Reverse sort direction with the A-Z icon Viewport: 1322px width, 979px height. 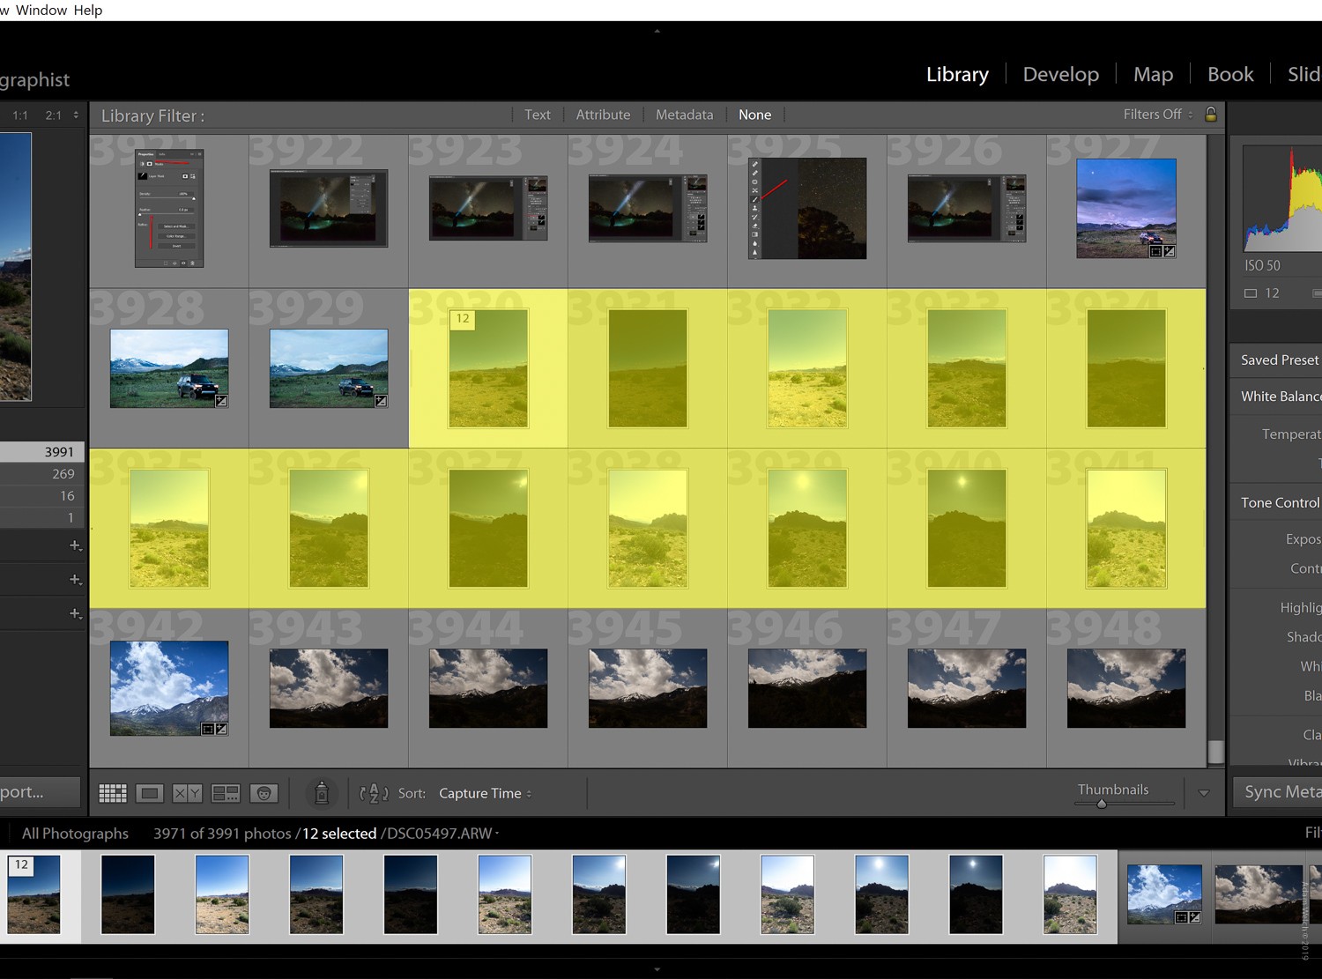tap(374, 793)
